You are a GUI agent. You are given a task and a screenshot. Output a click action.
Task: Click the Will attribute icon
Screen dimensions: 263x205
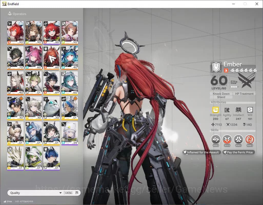[x=250, y=110]
